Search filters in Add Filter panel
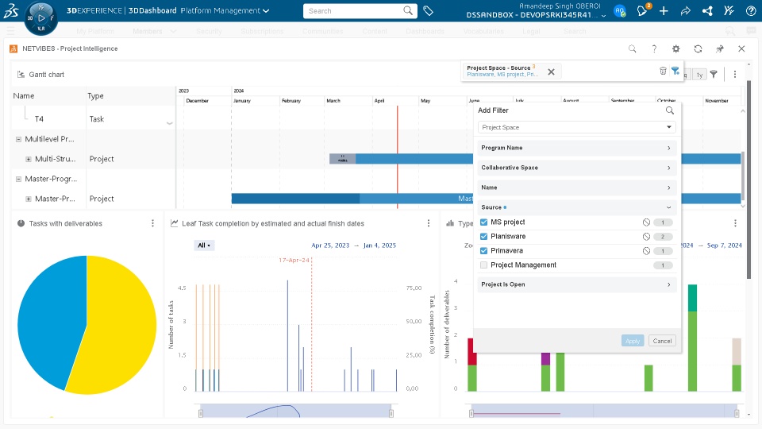The height and width of the screenshot is (429, 762). (x=670, y=110)
